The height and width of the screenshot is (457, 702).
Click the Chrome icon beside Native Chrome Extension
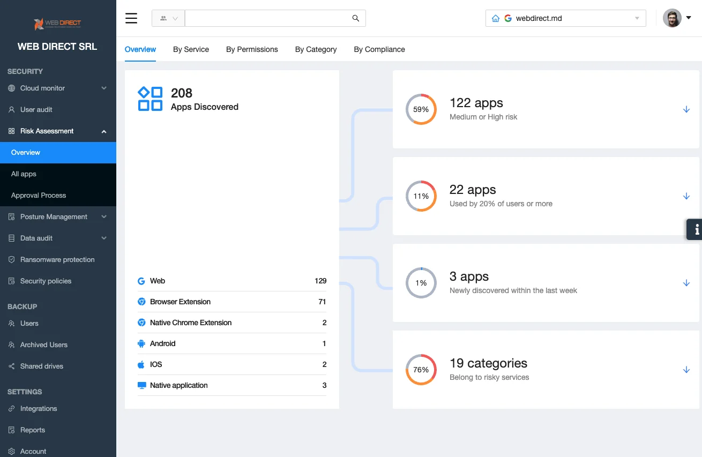click(141, 323)
